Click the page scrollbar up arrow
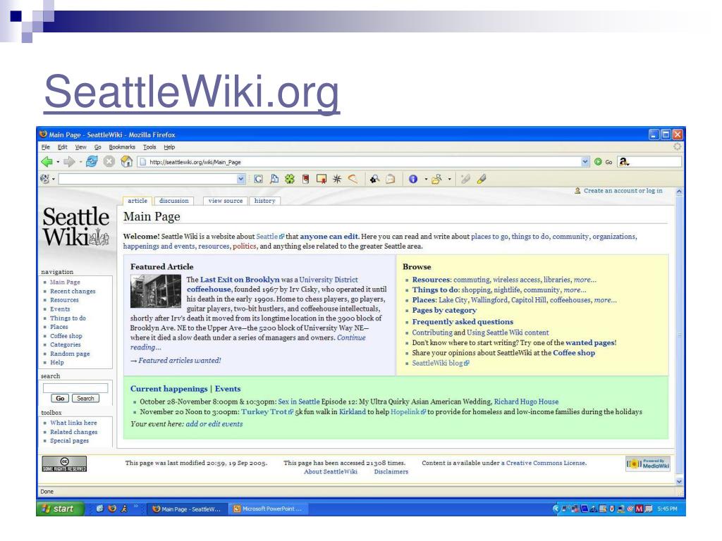Image resolution: width=722 pixels, height=541 pixels. [x=679, y=191]
